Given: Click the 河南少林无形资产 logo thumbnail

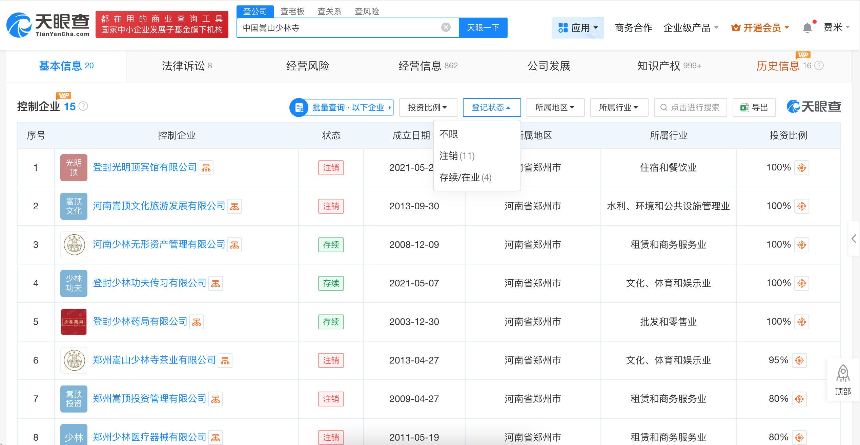Looking at the screenshot, I should pos(74,244).
